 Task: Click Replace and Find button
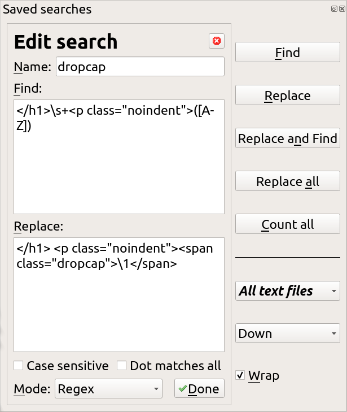(x=287, y=138)
